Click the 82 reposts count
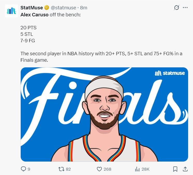This screenshot has height=175, width=193. (68, 169)
